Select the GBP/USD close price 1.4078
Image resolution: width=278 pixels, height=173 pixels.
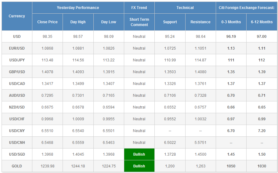(47, 72)
